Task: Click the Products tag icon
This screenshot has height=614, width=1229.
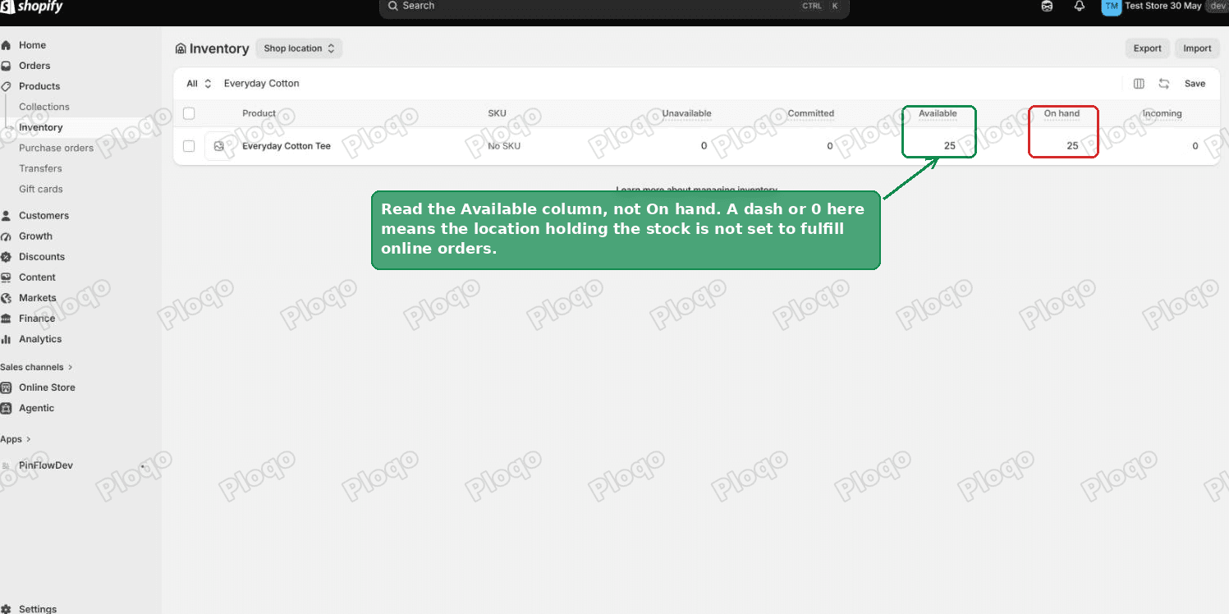Action: (x=6, y=86)
